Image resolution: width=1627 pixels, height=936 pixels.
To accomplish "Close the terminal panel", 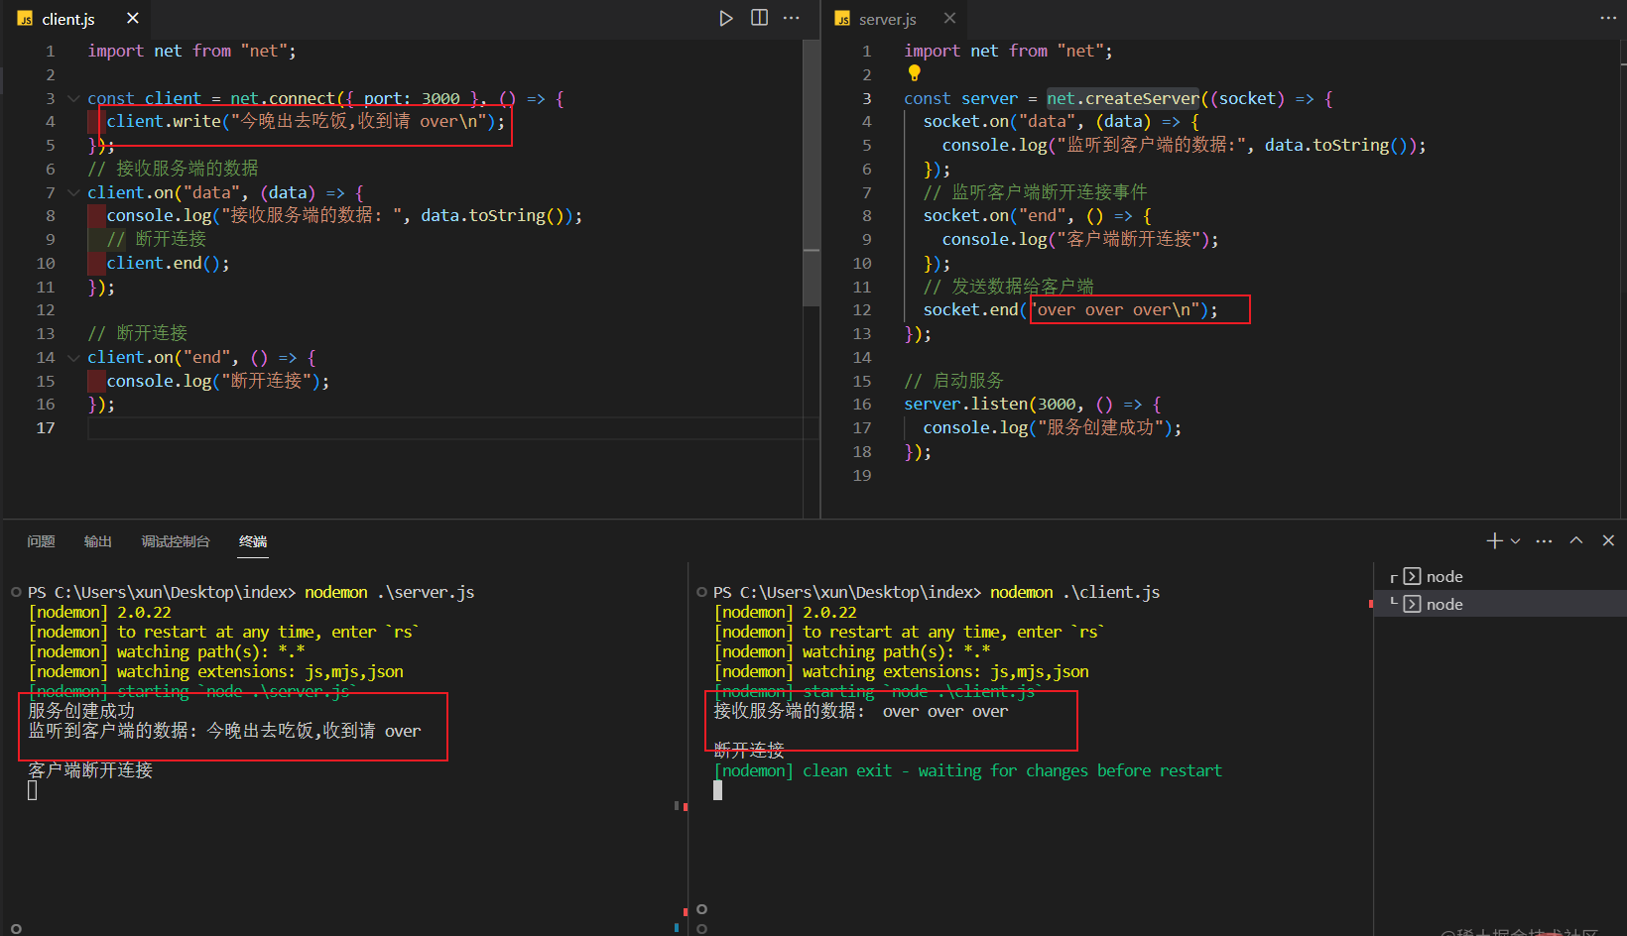I will (1608, 540).
